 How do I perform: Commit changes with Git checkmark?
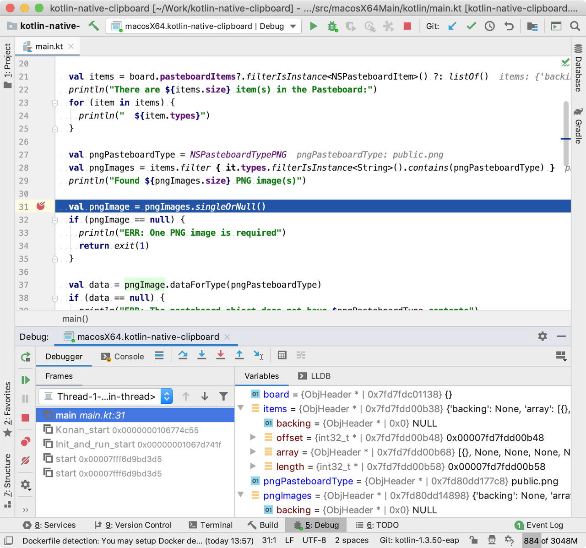pos(471,26)
